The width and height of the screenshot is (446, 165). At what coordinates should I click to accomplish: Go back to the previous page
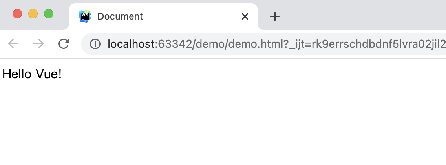13,44
